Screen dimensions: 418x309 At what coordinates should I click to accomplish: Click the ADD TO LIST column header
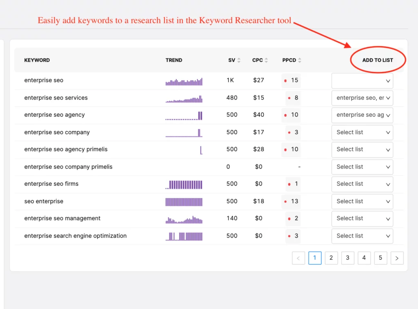click(x=378, y=60)
